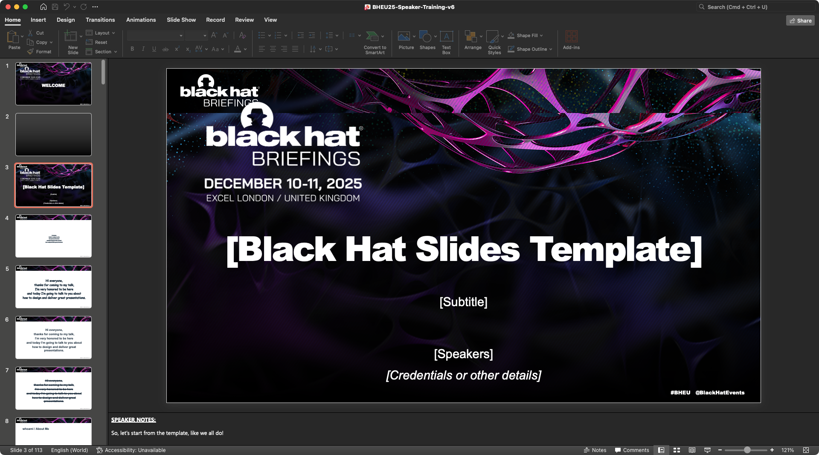This screenshot has width=819, height=455.
Task: Click the Share button
Action: coord(800,20)
